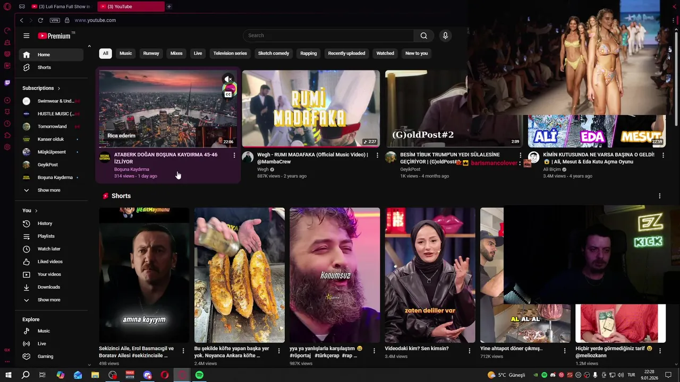Click the YouTube Premium logo

tap(54, 36)
